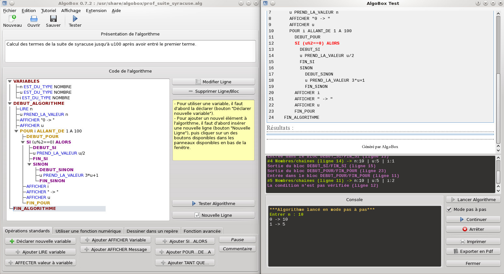This screenshot has width=504, height=274.
Task: Click the Imprimer button
Action: 473,241
